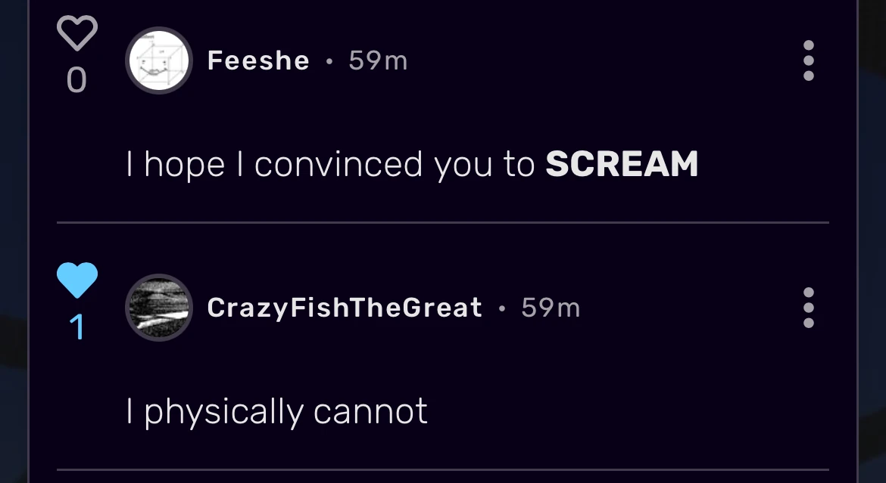886x483 pixels.
Task: Open CrazyFishTheGreat's profile picture
Action: click(x=158, y=308)
